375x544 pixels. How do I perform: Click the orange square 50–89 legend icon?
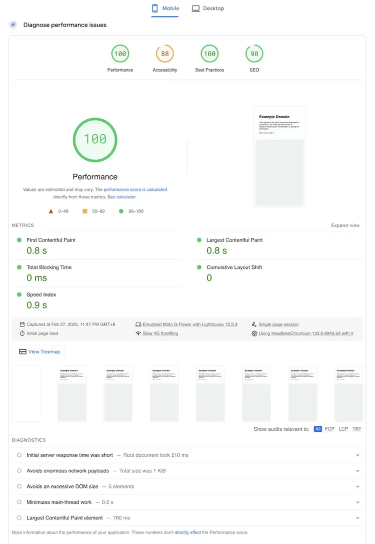click(x=85, y=211)
